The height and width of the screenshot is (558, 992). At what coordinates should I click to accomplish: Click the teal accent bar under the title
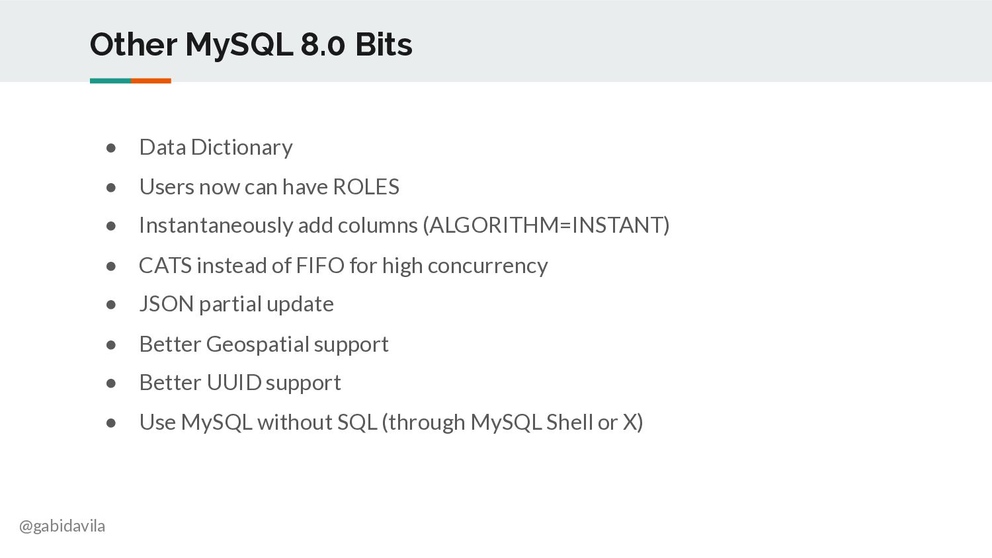[110, 81]
